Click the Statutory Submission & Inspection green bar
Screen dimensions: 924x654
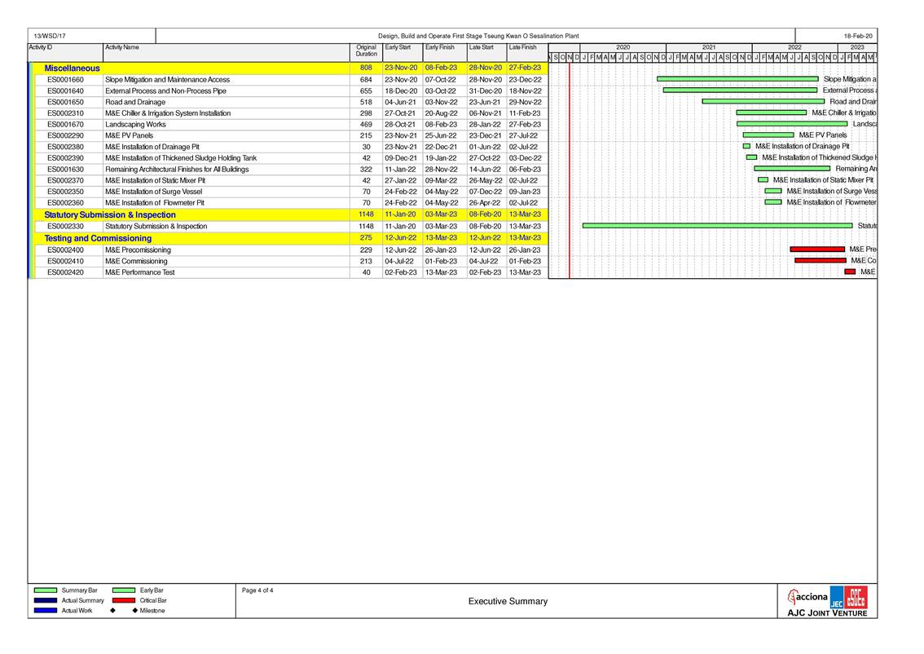pos(717,226)
